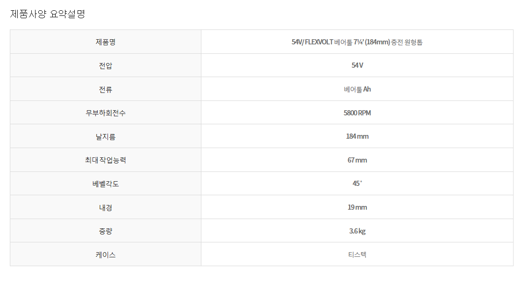Select the 전압 row label
The width and height of the screenshot is (529, 283).
[106, 65]
